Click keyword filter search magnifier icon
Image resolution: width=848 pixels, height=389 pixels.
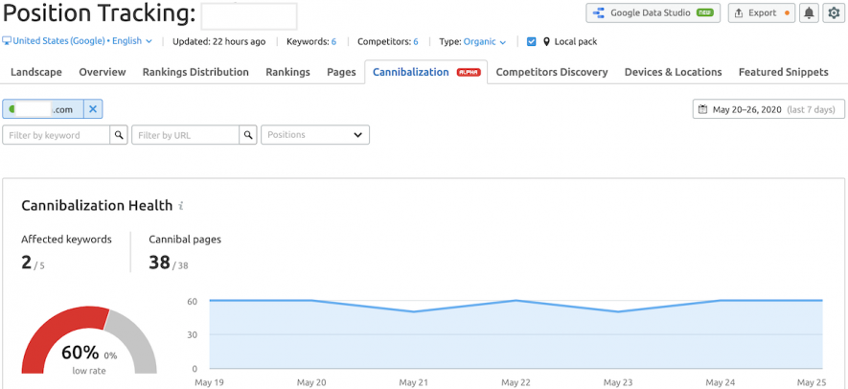tap(119, 135)
